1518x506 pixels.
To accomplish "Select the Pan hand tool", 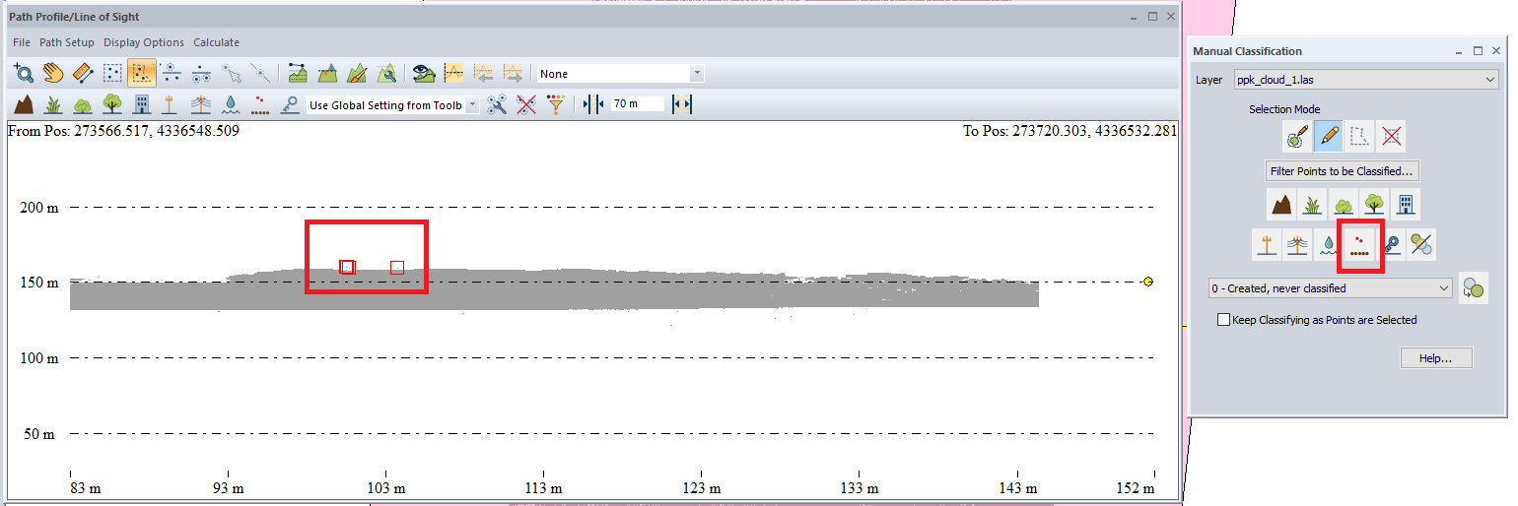I will point(53,73).
